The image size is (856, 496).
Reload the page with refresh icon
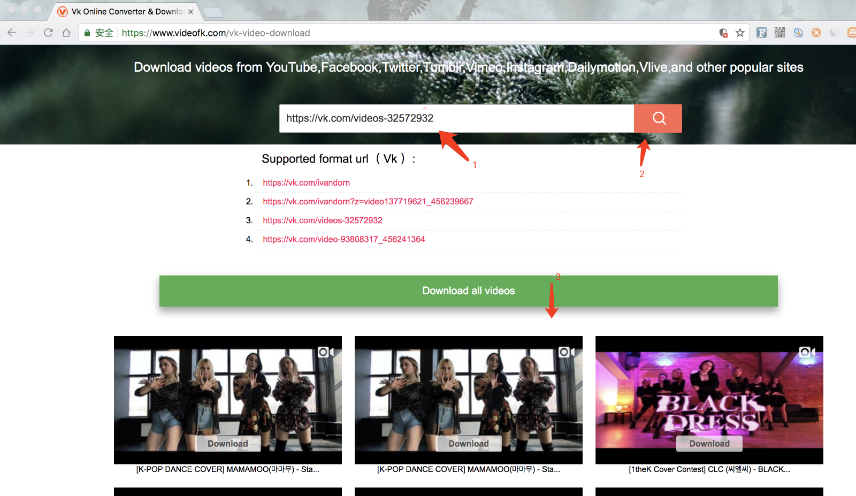48,33
